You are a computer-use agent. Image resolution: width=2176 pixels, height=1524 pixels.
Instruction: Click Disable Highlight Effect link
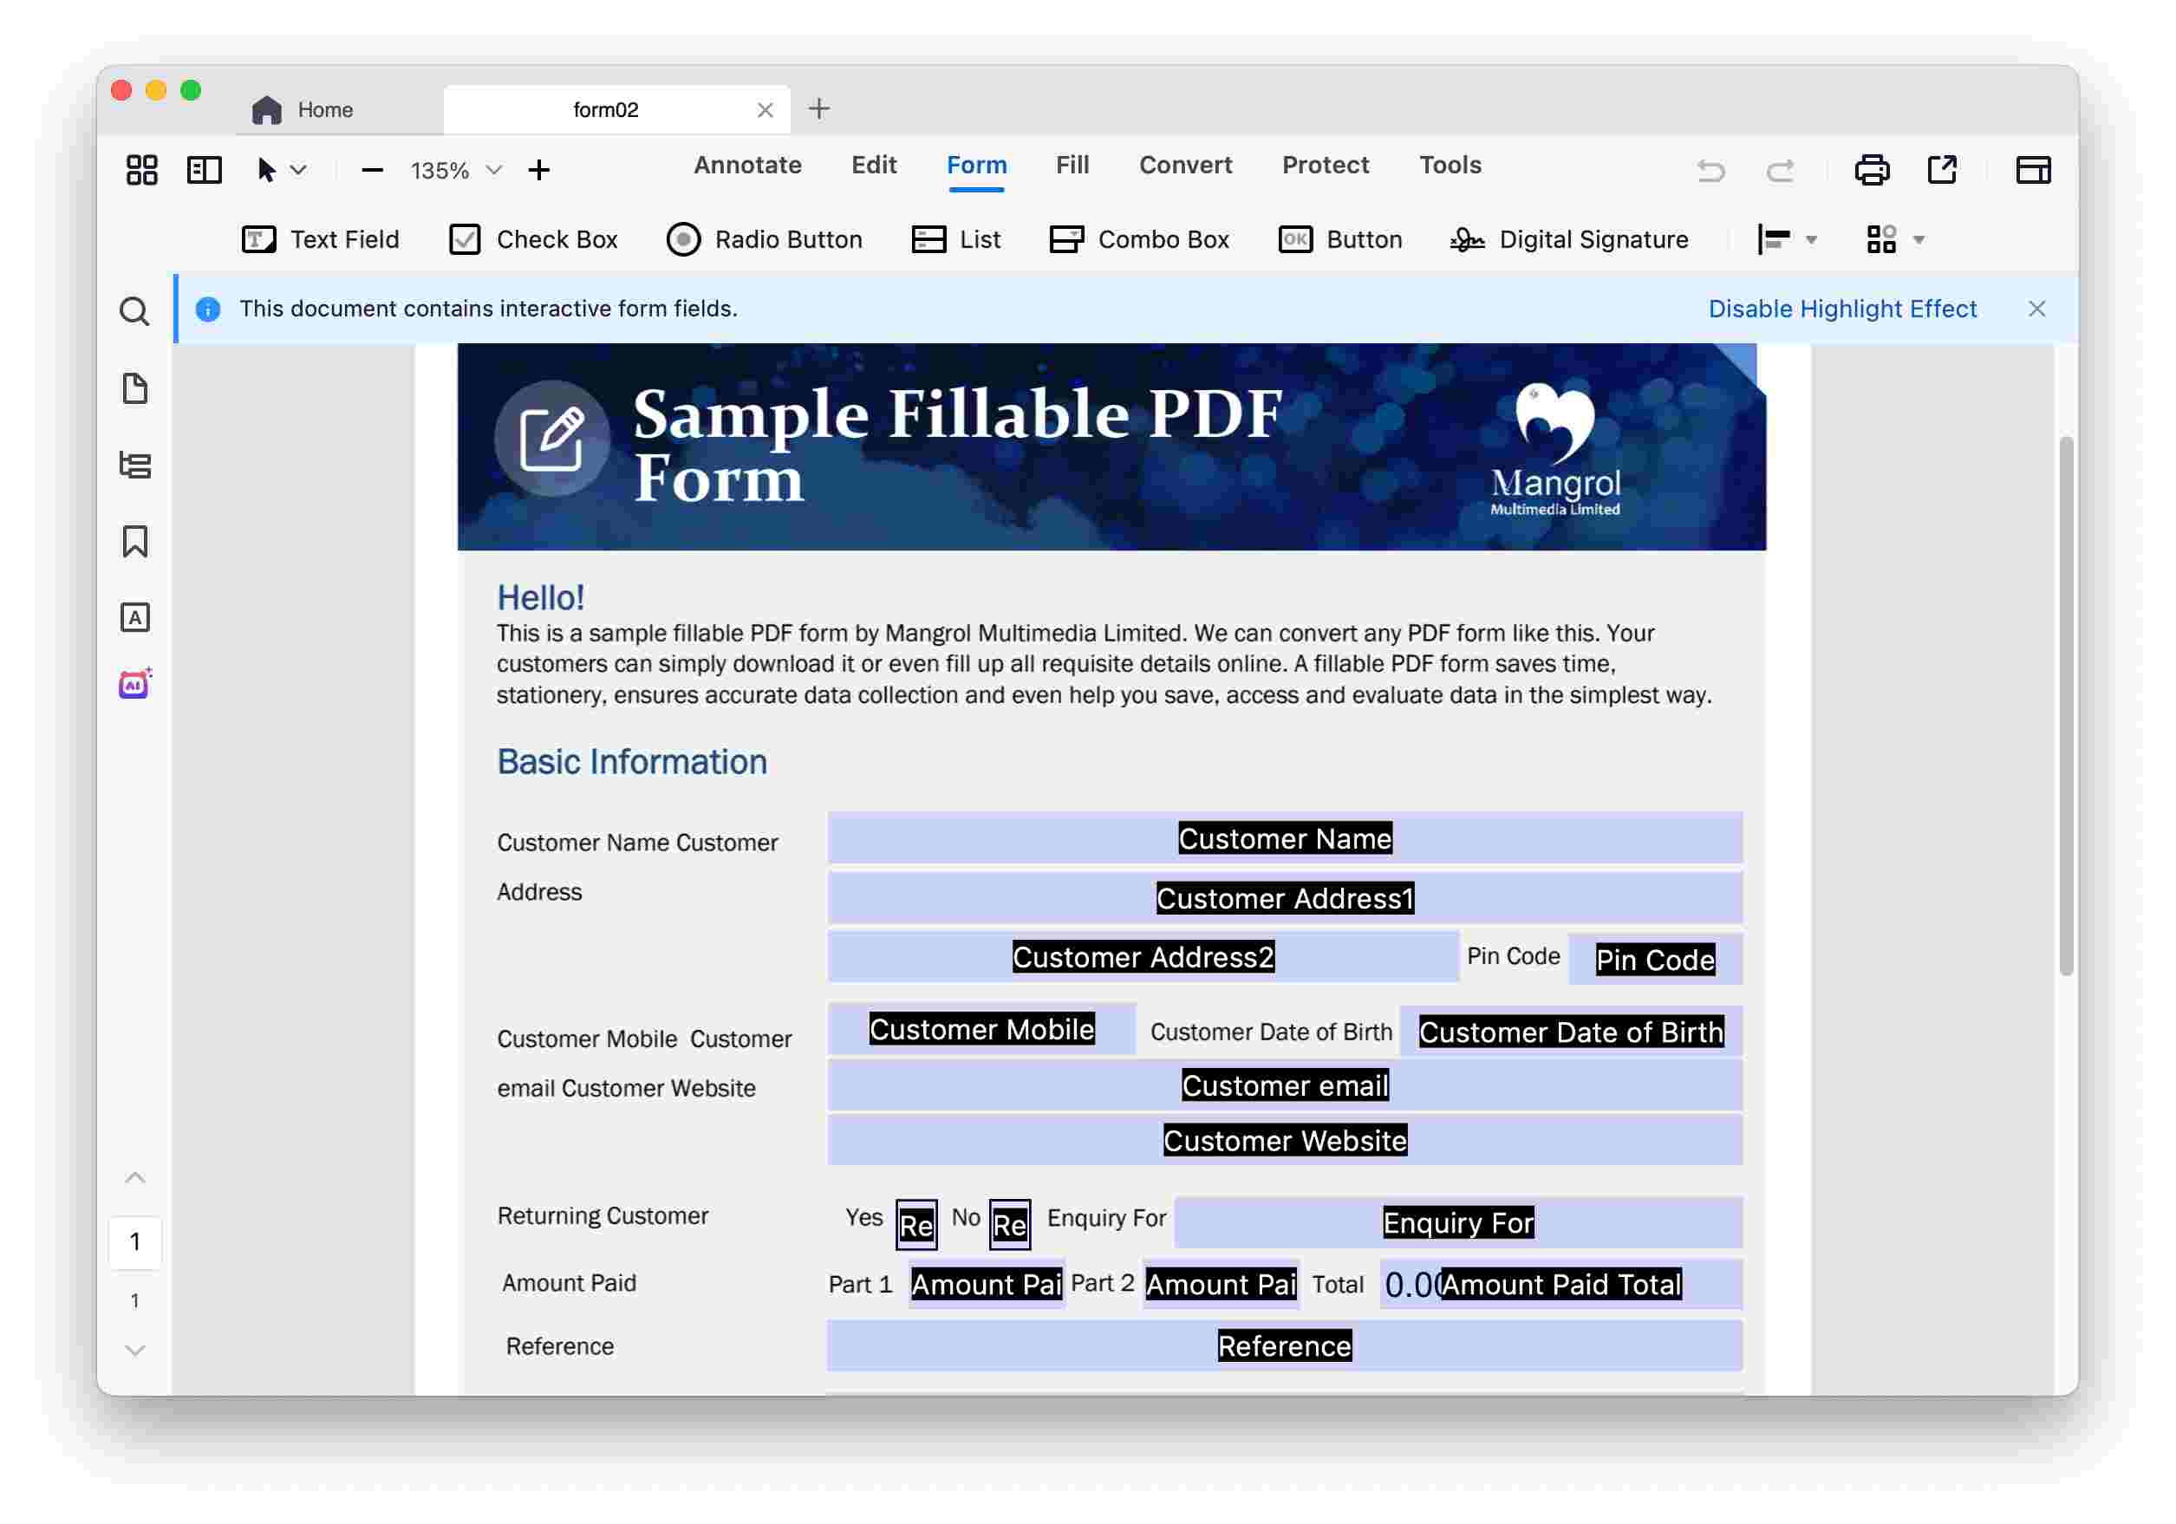point(1841,309)
